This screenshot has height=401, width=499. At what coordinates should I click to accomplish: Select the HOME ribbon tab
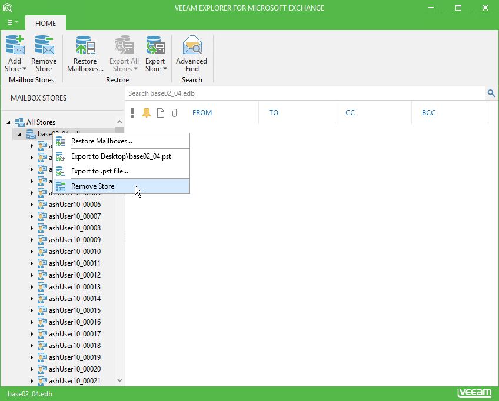45,23
